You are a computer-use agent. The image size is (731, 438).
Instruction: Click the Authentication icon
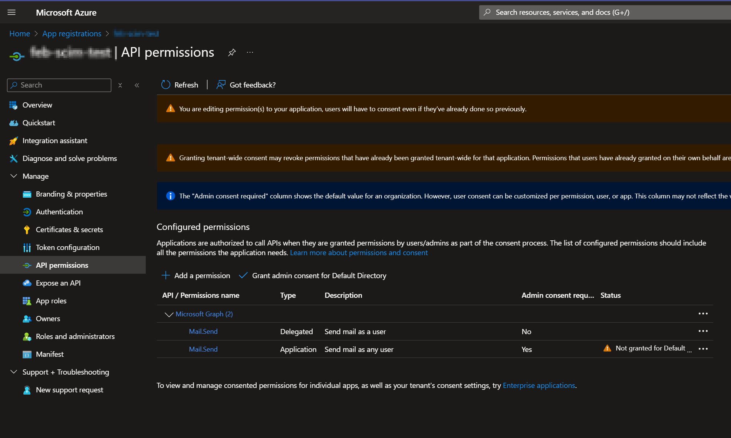[27, 212]
